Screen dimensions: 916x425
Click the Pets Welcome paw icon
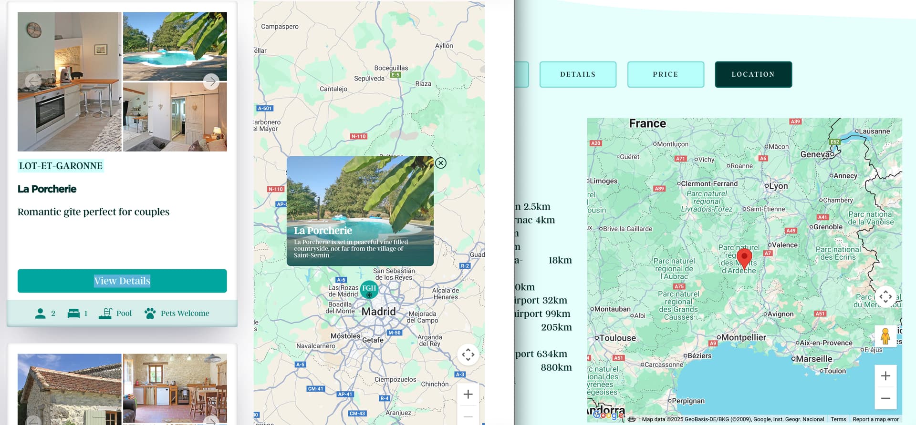pyautogui.click(x=150, y=313)
